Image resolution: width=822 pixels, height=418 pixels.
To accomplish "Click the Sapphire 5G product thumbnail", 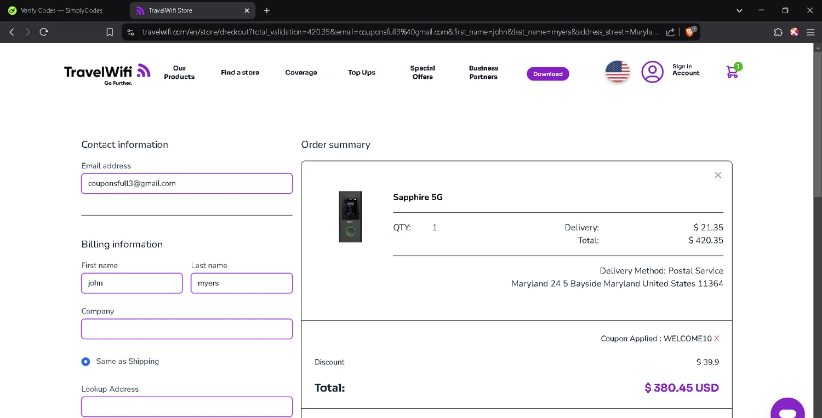I will click(x=350, y=216).
